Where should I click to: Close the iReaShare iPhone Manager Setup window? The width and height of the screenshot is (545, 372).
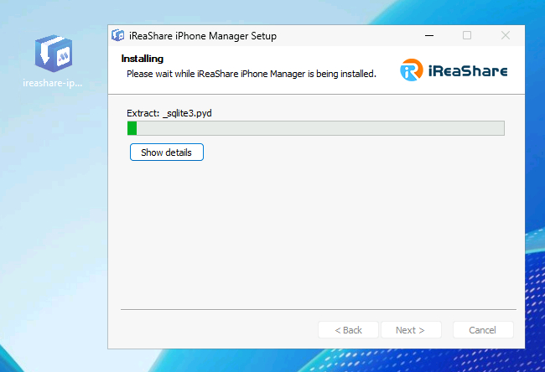[x=506, y=36]
